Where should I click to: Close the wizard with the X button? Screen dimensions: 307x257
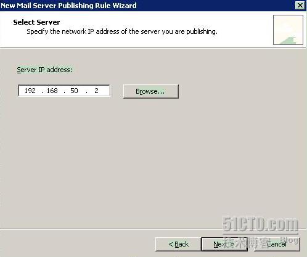(300, 5)
